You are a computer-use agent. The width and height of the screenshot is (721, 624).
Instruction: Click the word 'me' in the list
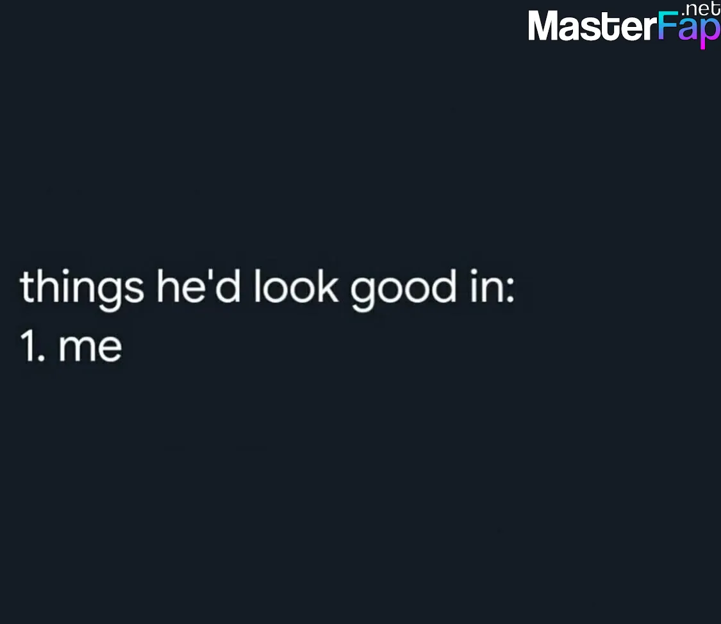click(90, 349)
